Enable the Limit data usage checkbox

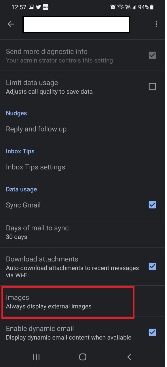pyautogui.click(x=152, y=86)
